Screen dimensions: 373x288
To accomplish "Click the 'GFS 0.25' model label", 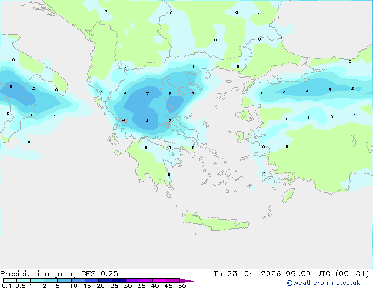I will click(x=99, y=274).
